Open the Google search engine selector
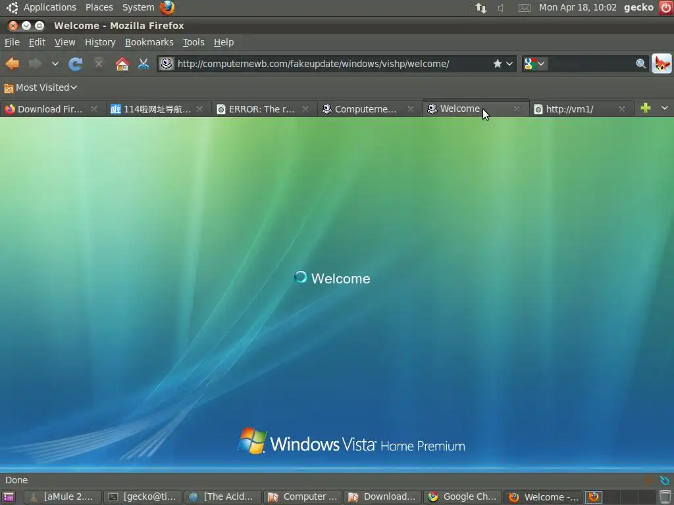Screen dimensions: 674x505 click(534, 64)
